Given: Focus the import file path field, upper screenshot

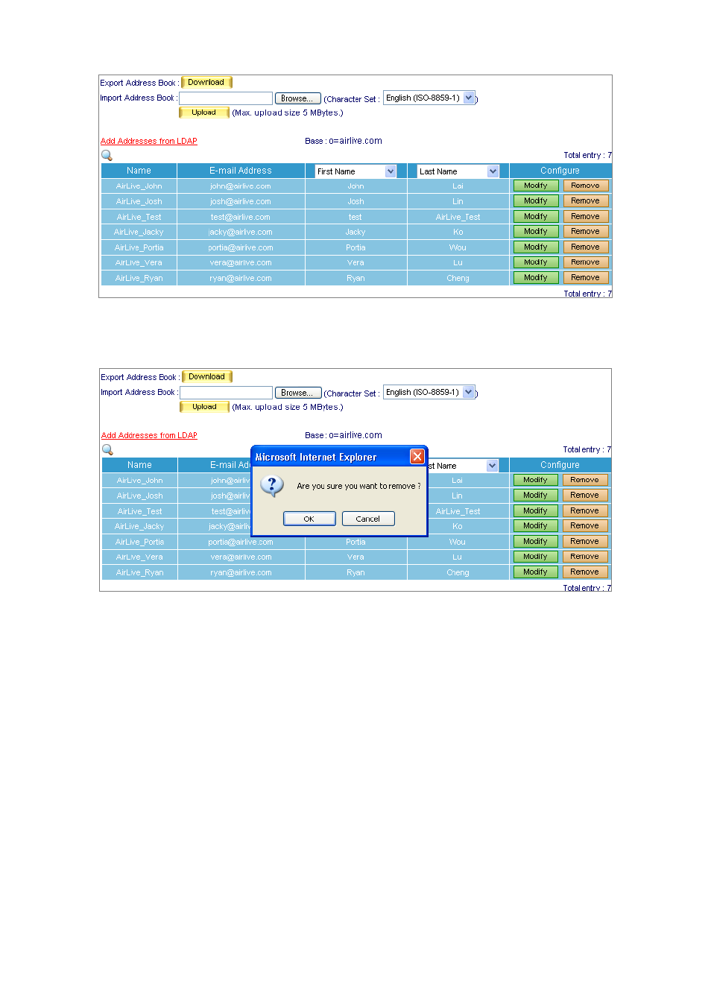Looking at the screenshot, I should pos(226,98).
